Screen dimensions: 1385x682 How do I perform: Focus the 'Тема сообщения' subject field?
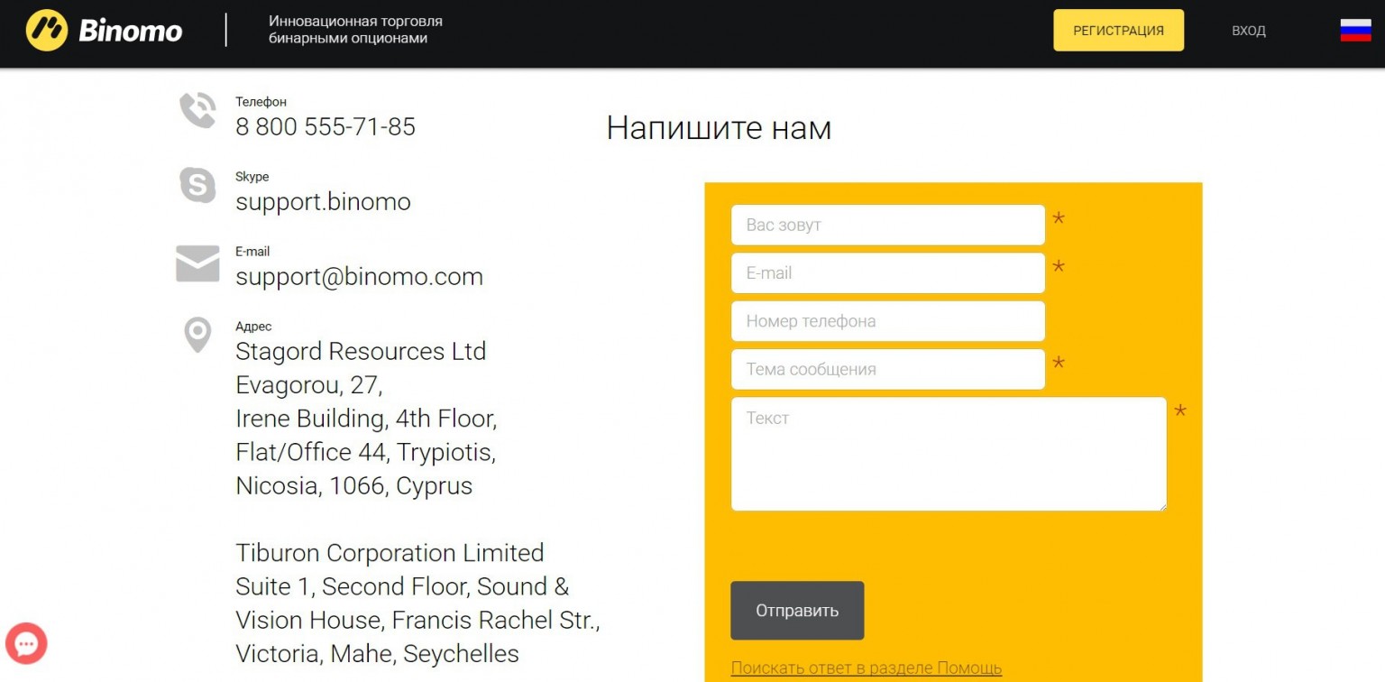coord(888,369)
